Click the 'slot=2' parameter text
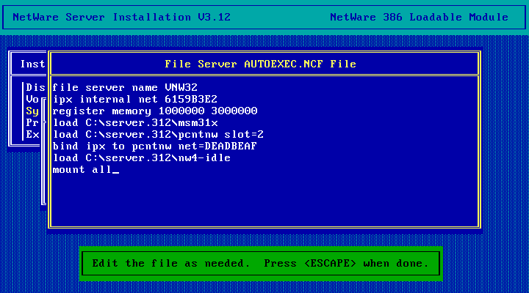Viewport: 529px width, 293px height. [x=244, y=135]
